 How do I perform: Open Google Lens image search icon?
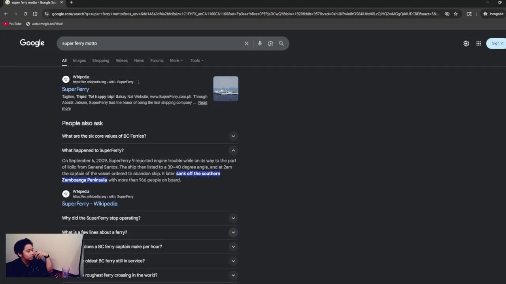[270, 43]
